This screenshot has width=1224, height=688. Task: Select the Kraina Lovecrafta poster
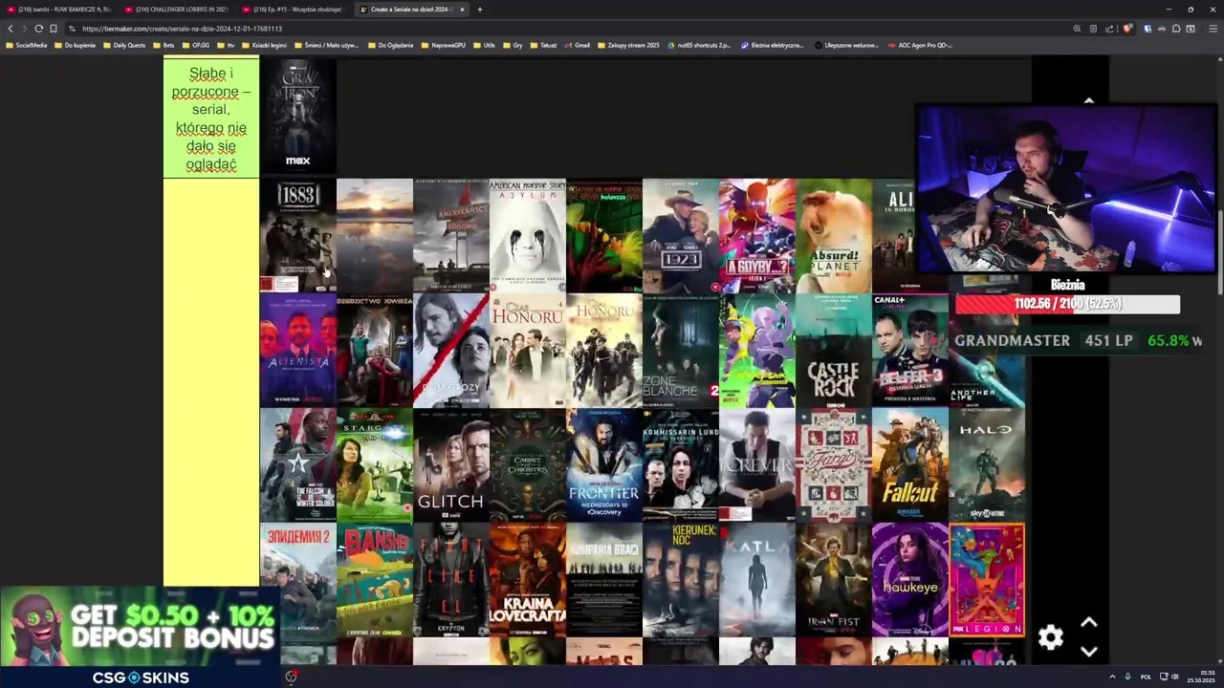pyautogui.click(x=527, y=580)
